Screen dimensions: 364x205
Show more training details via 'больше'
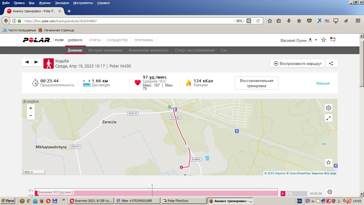point(323,83)
